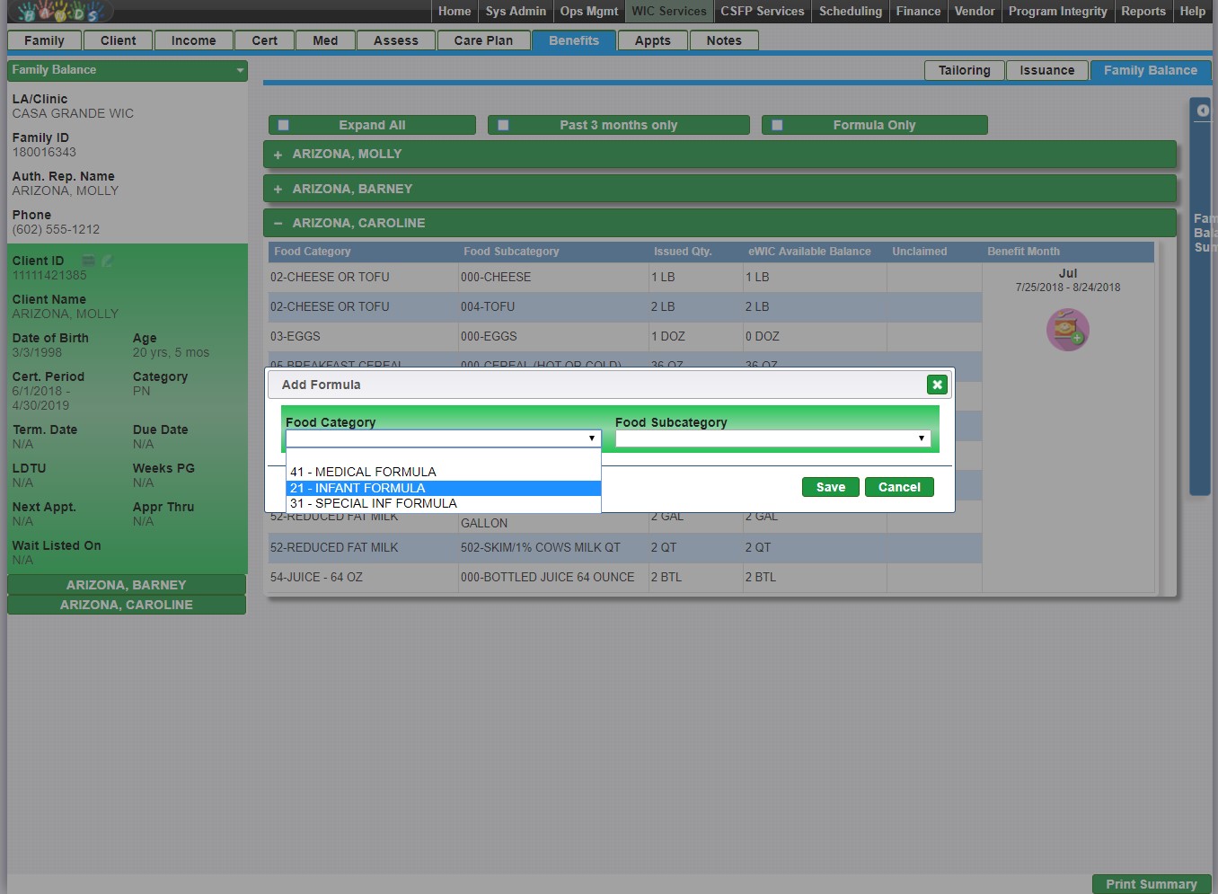Expand ARIZONA, BARNEY with the plus icon
The width and height of the screenshot is (1218, 894).
tap(278, 190)
